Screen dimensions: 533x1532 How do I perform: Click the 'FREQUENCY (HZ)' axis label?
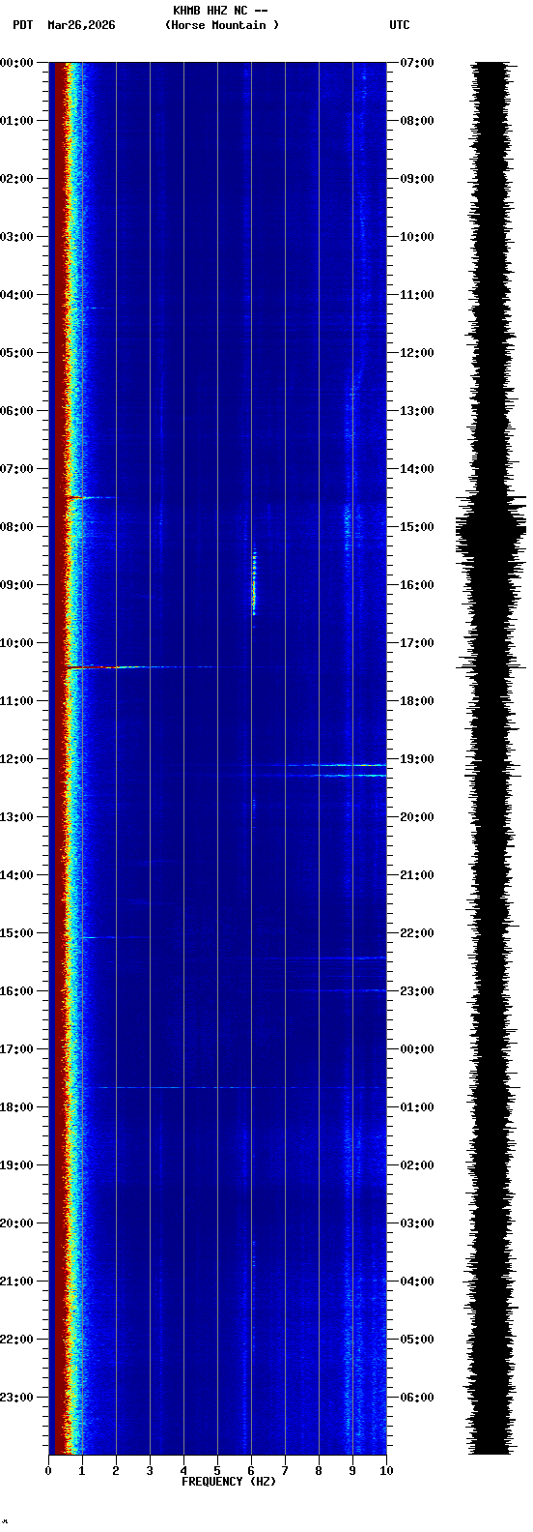228,1482
